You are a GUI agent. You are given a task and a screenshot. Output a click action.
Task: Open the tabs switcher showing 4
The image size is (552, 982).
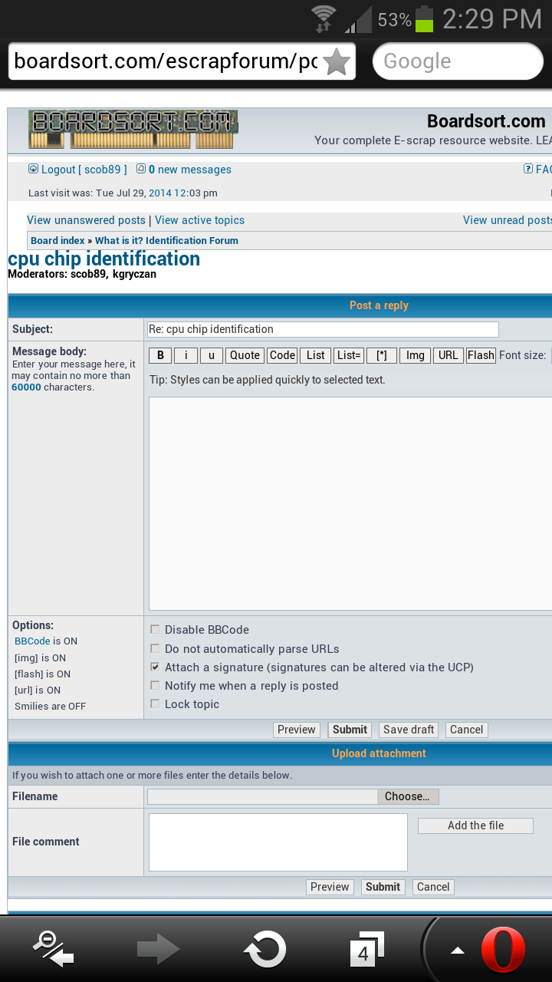(366, 950)
